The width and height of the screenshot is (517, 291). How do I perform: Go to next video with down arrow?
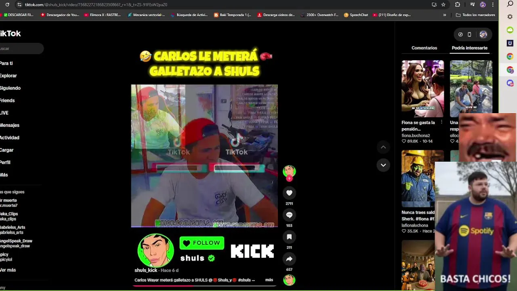click(x=383, y=165)
